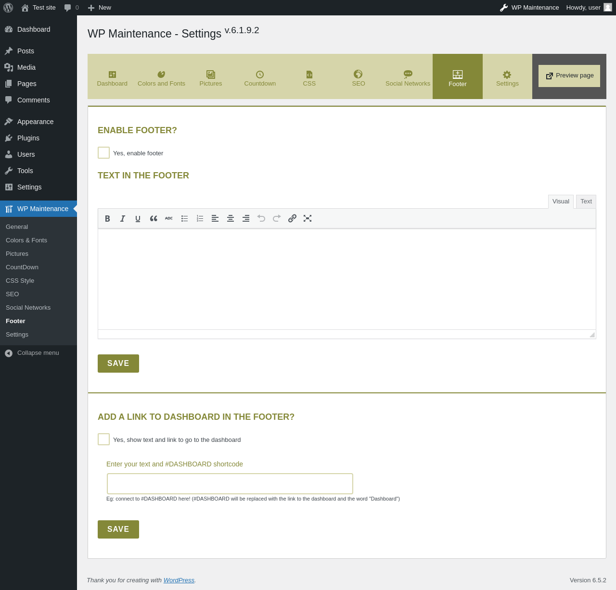This screenshot has width=616, height=590.
Task: Open Pages in sidebar
Action: (x=38, y=84)
